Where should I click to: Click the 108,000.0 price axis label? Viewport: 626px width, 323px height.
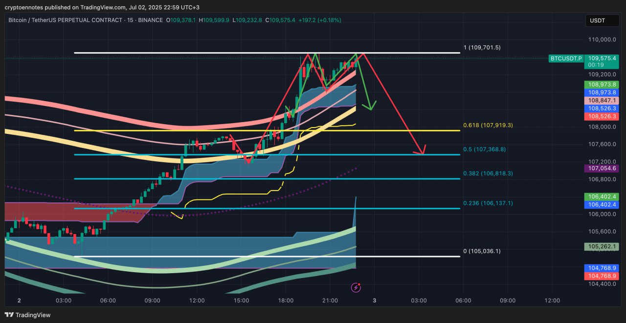(x=602, y=127)
